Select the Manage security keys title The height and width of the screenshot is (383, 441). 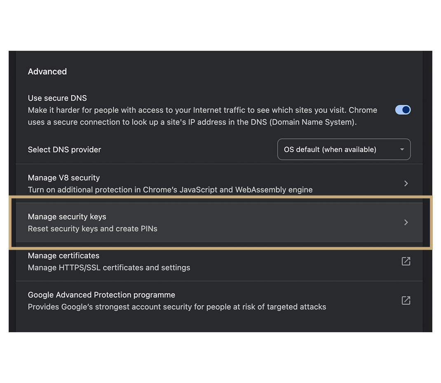(67, 217)
